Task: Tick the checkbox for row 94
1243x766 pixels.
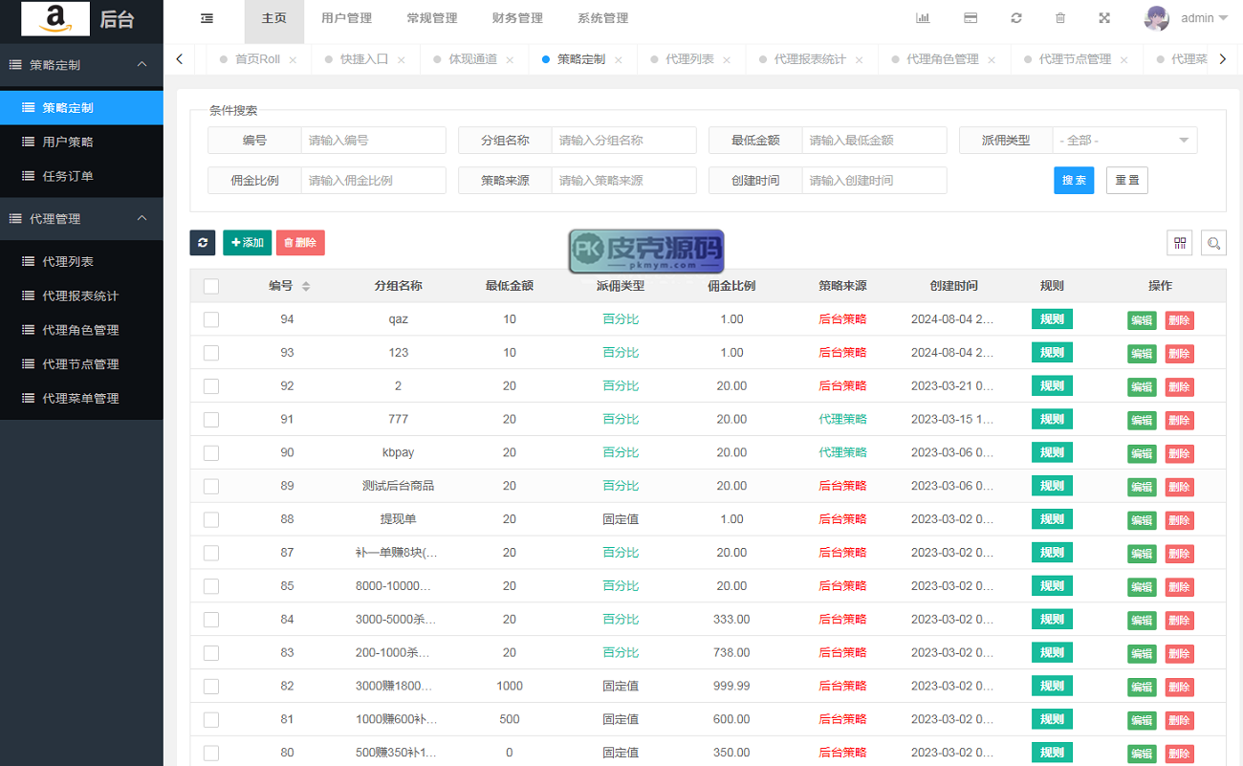Action: tap(211, 319)
